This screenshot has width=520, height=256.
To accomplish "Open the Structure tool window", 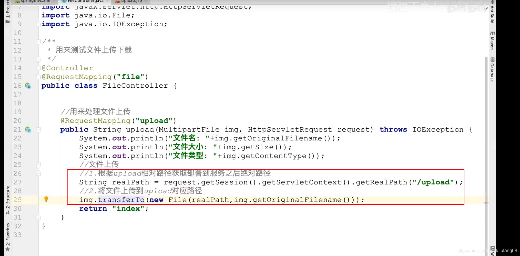I will click(x=8, y=200).
